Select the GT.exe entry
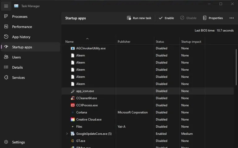Screen dimensions: 238x148 (81, 141)
